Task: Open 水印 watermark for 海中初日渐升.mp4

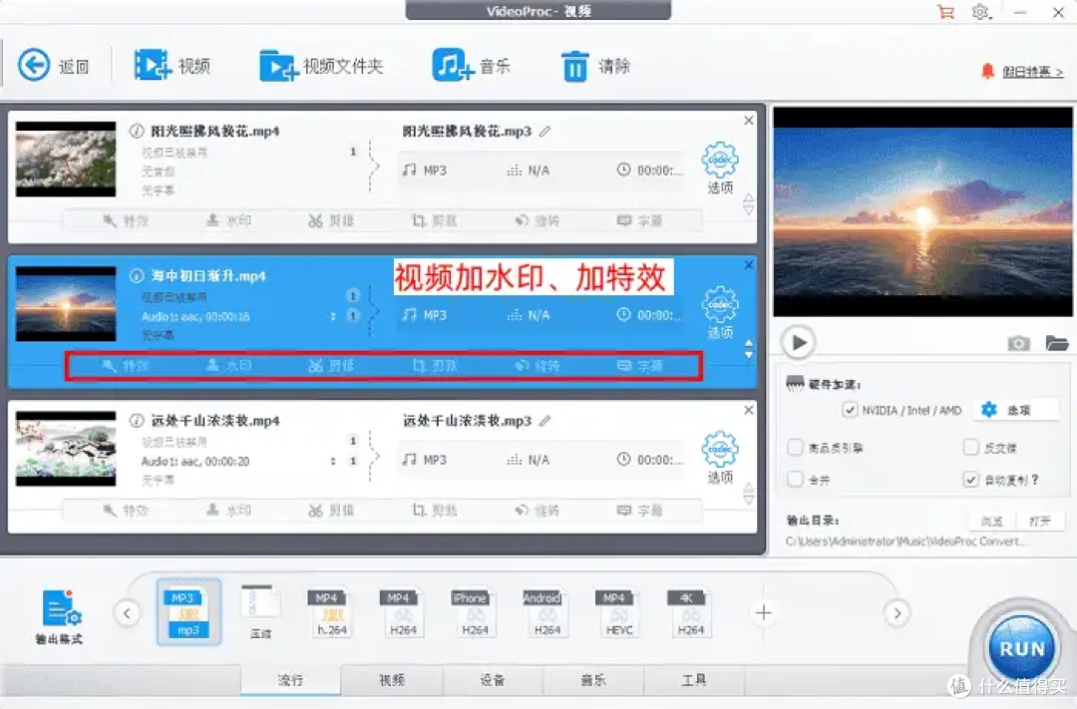Action: click(x=228, y=366)
